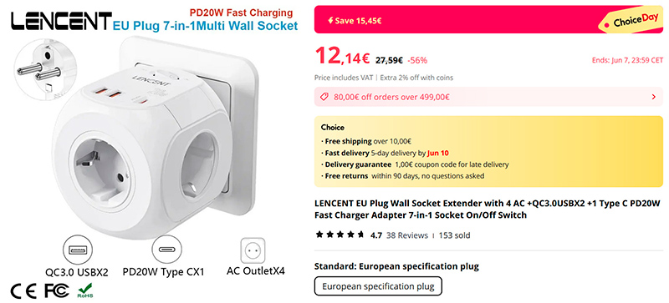The image size is (669, 303).
Task: Click the lightning bolt Save 15,45€ icon
Action: pos(330,21)
